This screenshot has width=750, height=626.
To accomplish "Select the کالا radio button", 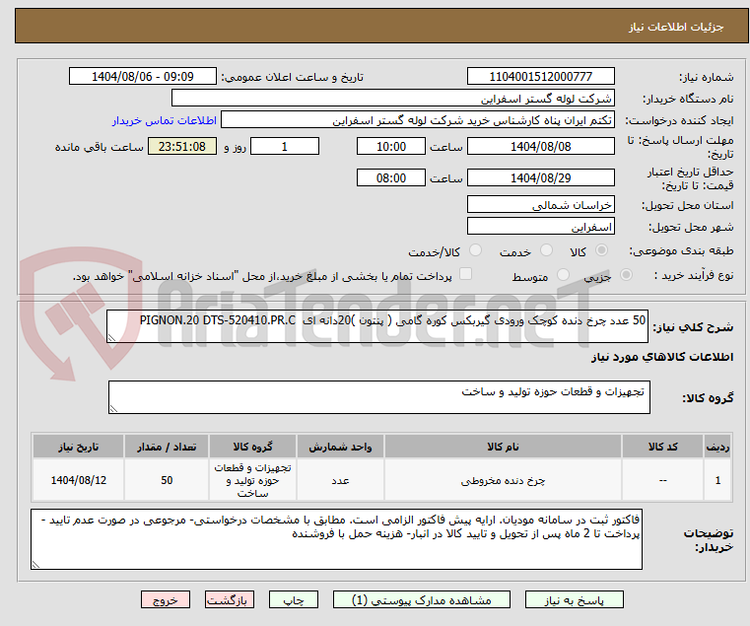I will (x=602, y=249).
